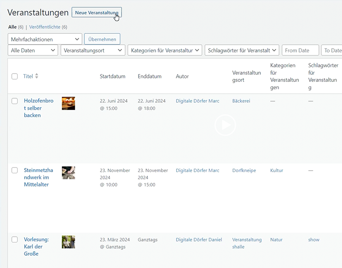Open the Steinmetzhandwerk event thumbnail
342x268 pixels.
click(x=68, y=173)
